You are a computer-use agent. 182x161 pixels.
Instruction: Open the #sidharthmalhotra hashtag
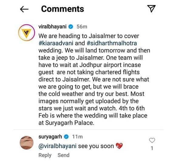tap(112, 43)
